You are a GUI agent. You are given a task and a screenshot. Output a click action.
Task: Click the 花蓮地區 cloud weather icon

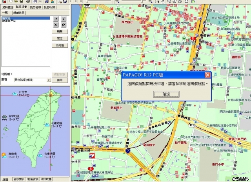point(47,124)
